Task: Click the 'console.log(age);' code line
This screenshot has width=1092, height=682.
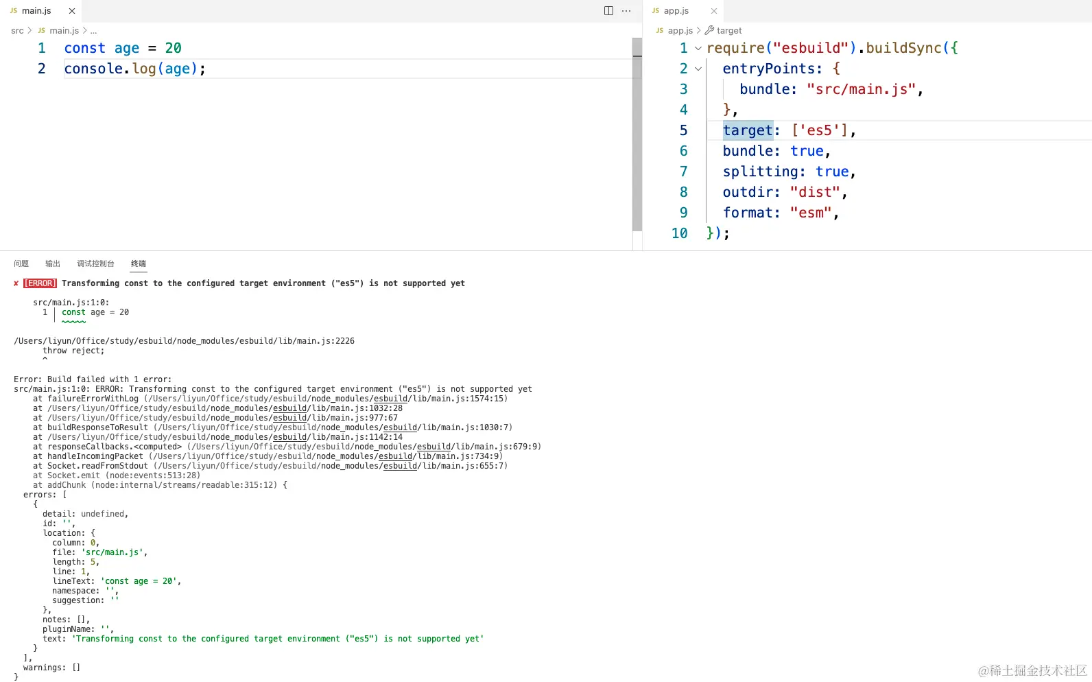Action: tap(135, 69)
